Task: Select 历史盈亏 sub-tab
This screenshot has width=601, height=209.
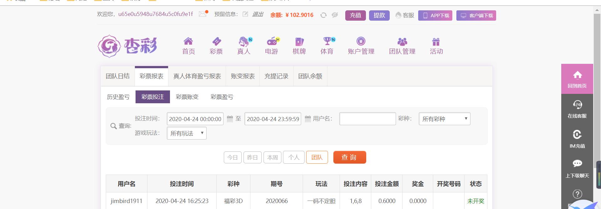Action: point(118,97)
